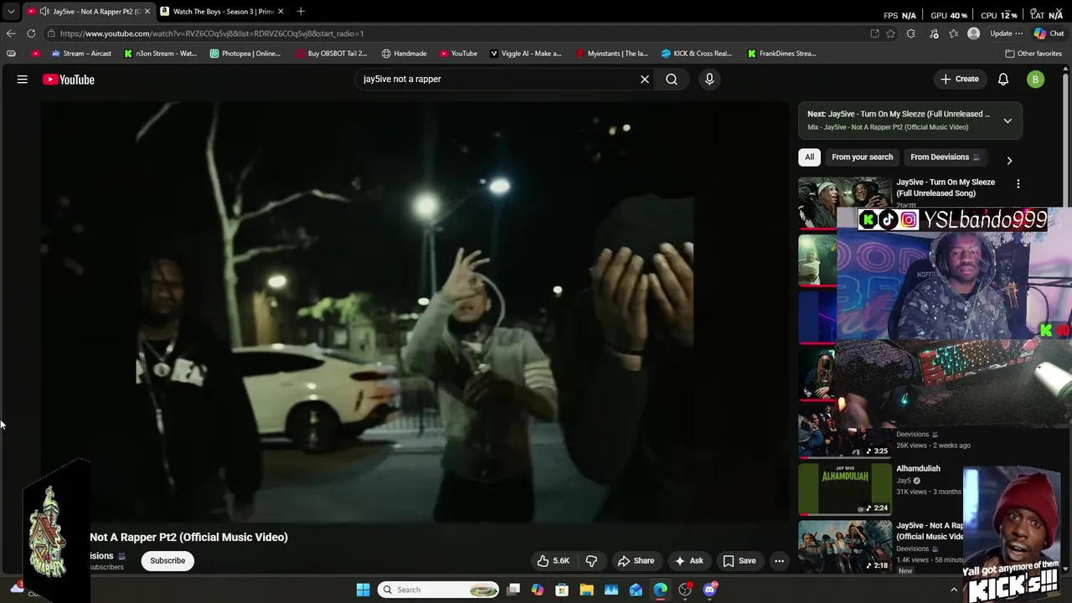Open Task View on the taskbar
The width and height of the screenshot is (1072, 603).
click(513, 590)
